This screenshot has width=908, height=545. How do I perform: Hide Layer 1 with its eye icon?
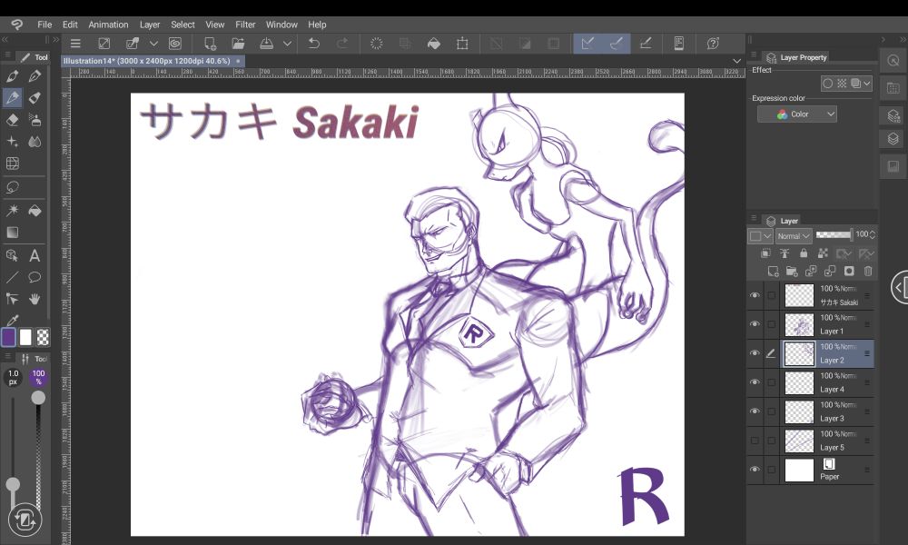point(755,324)
